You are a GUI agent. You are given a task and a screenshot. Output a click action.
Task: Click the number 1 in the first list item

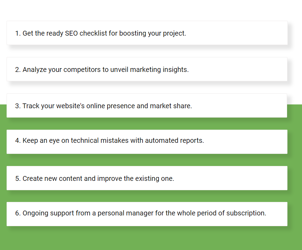[x=17, y=33]
